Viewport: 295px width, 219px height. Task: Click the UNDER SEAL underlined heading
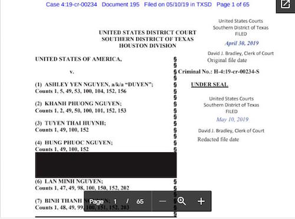[x=209, y=84]
